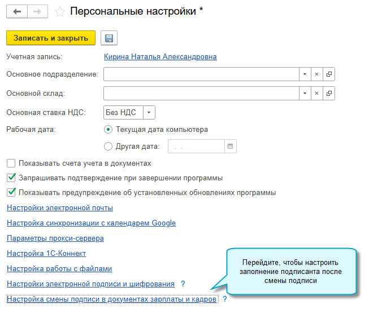Go forward with the right arrow button
The height and width of the screenshot is (314, 369).
pyautogui.click(x=38, y=11)
